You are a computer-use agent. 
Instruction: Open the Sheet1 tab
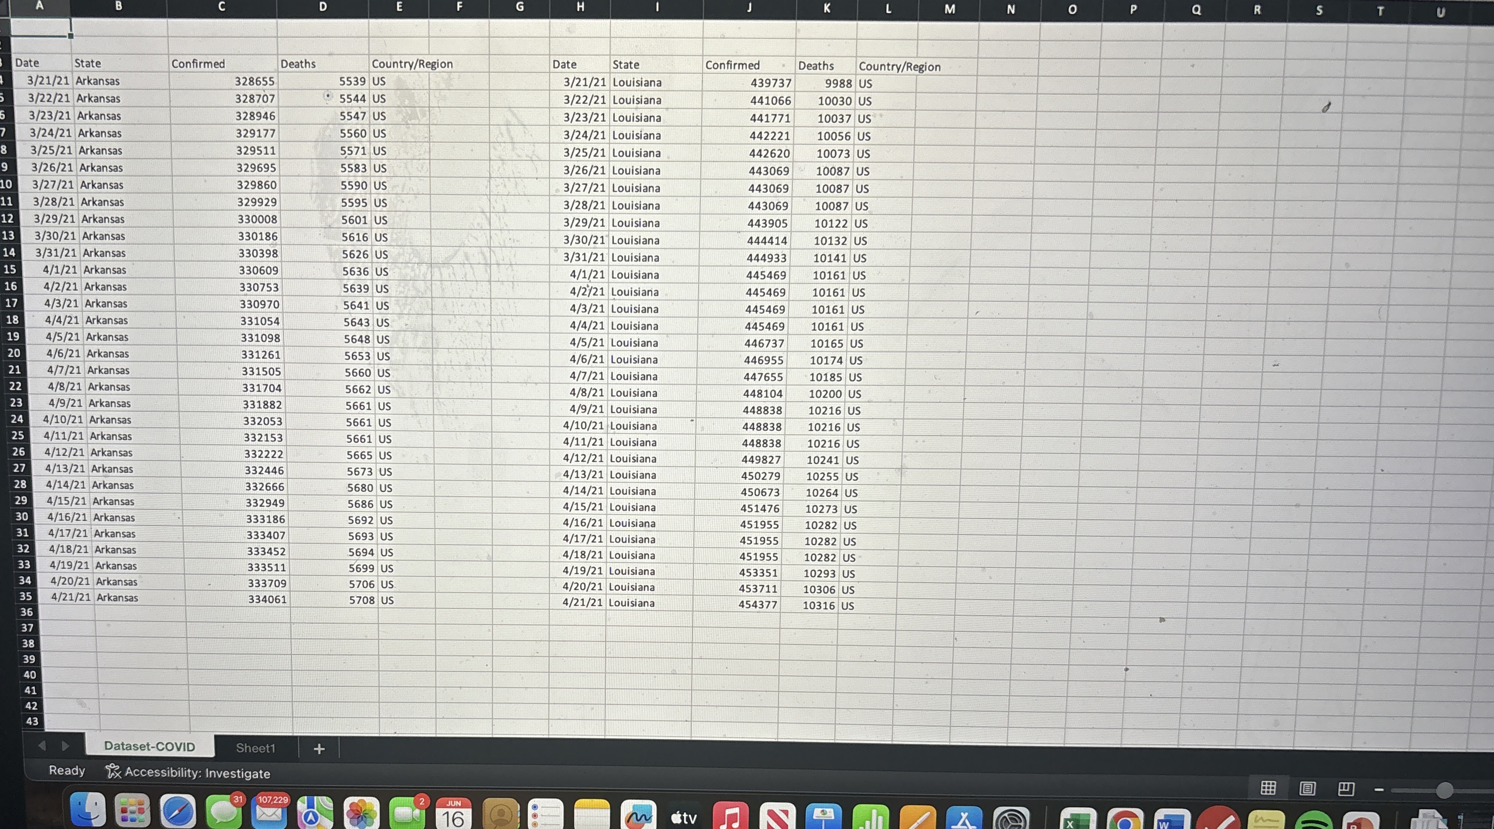(x=255, y=748)
